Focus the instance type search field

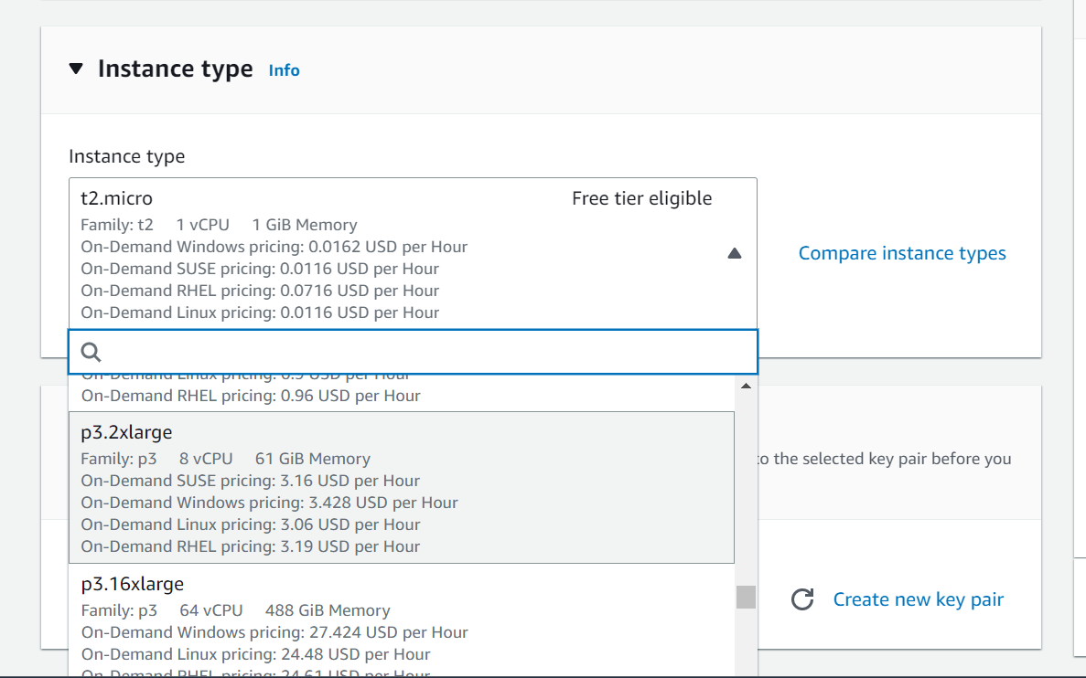413,352
